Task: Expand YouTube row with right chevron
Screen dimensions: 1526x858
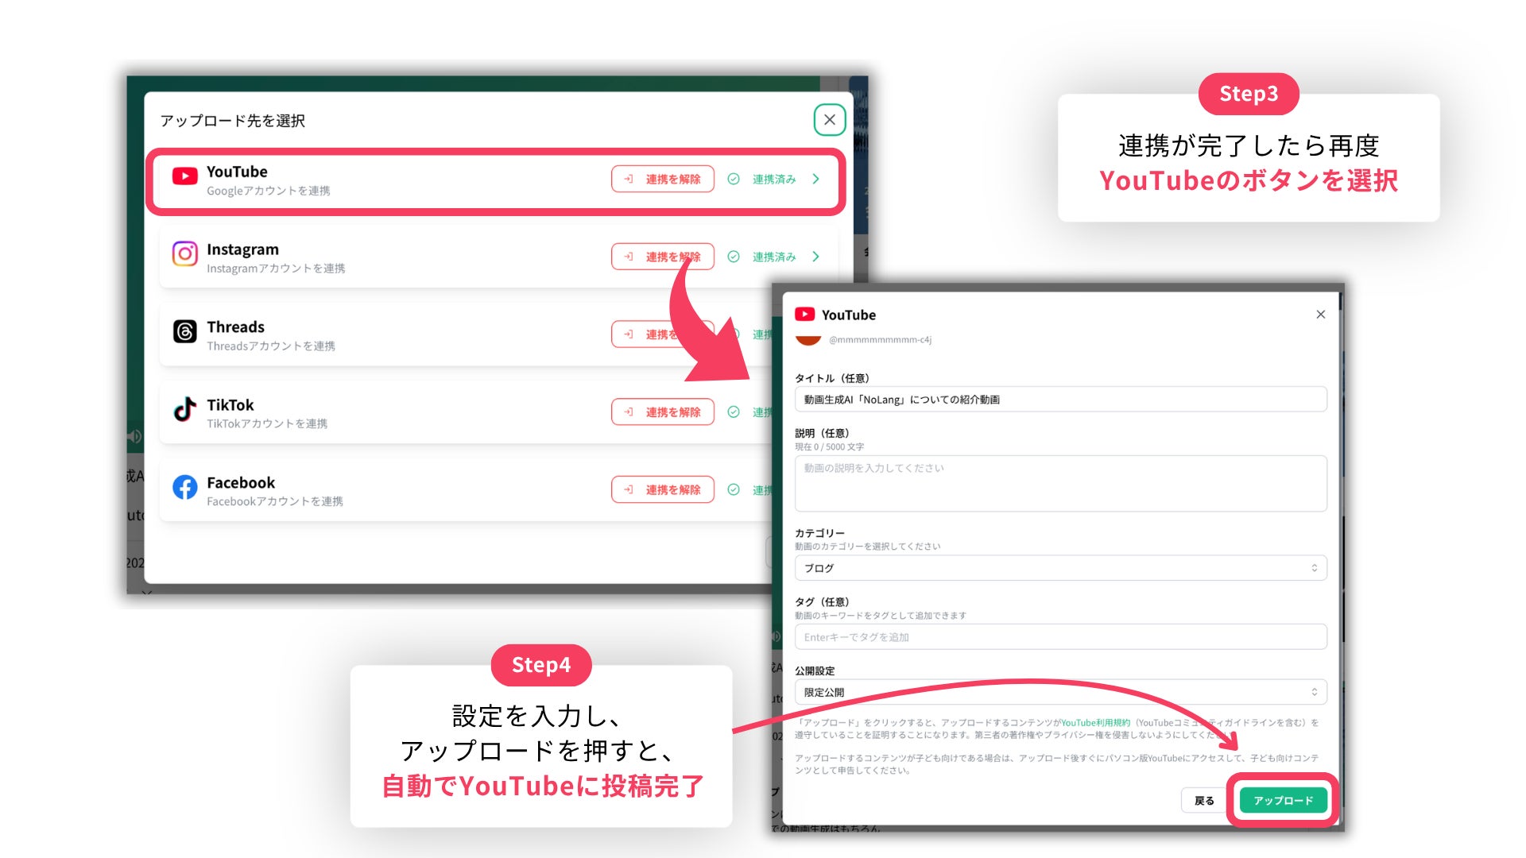Action: click(816, 180)
